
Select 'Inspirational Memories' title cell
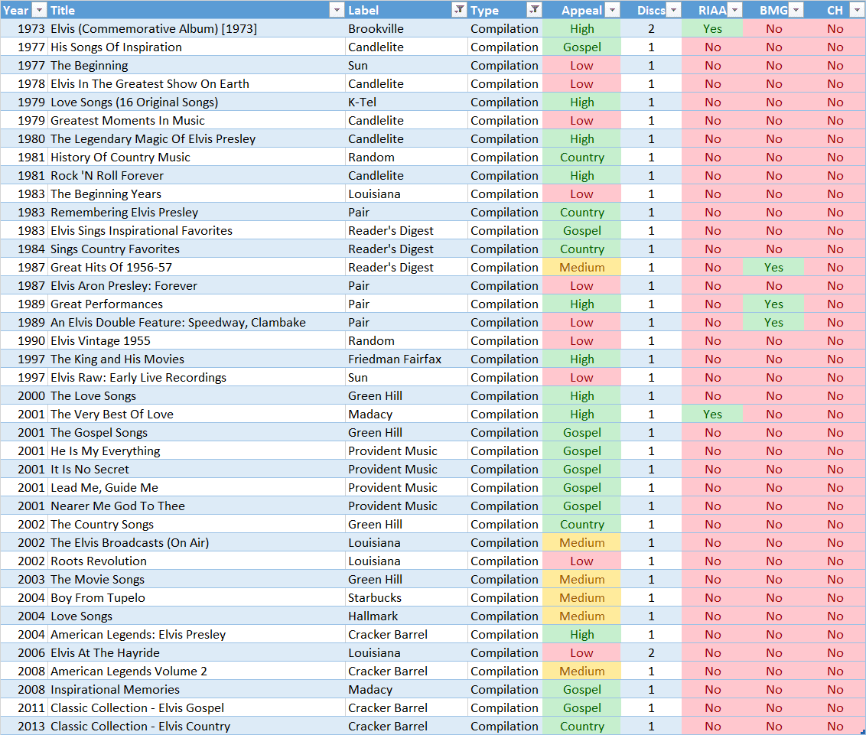pos(196,690)
